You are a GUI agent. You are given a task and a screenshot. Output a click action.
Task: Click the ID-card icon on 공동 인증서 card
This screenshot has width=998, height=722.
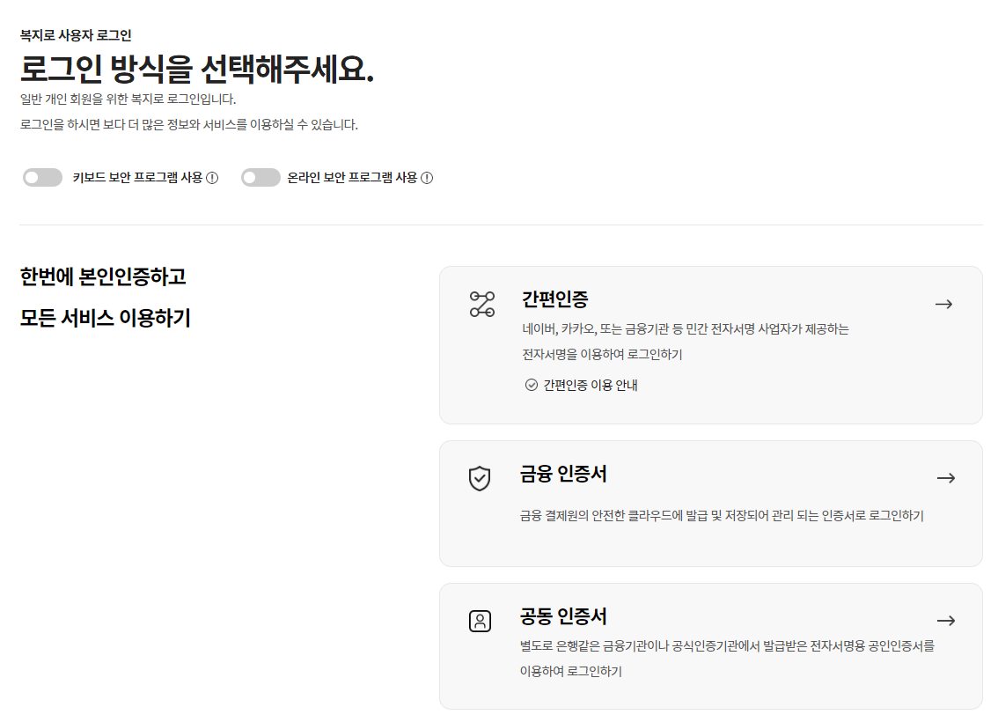point(480,620)
